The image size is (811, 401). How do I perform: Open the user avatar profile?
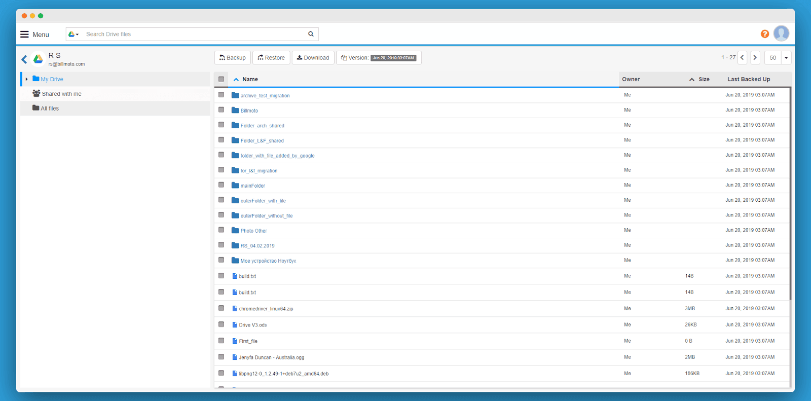pos(781,33)
